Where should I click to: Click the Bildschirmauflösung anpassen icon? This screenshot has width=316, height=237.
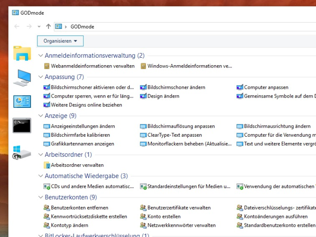pos(143,126)
